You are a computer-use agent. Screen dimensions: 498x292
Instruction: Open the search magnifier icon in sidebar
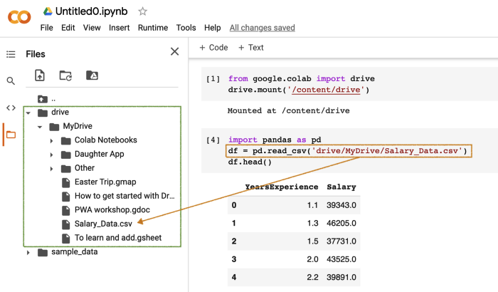(11, 81)
